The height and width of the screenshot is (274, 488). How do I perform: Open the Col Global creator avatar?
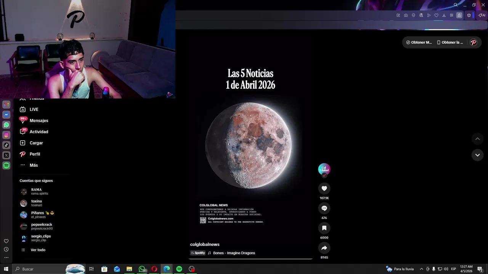324,169
